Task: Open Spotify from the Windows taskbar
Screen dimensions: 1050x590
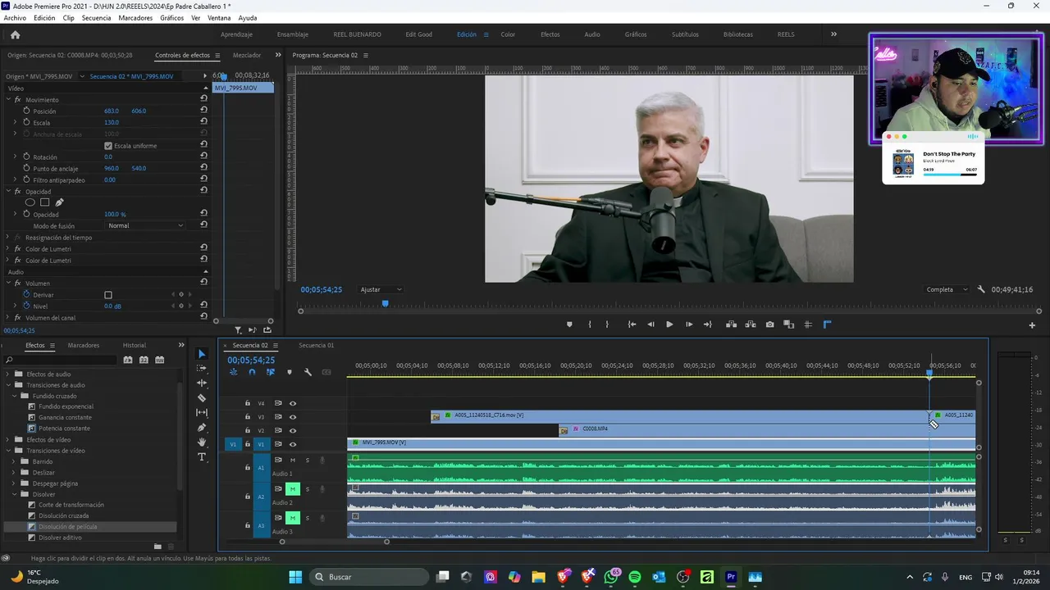Action: 635,577
